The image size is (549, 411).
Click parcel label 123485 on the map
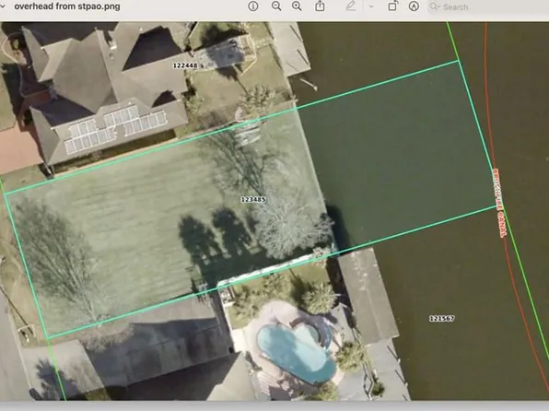click(x=253, y=199)
